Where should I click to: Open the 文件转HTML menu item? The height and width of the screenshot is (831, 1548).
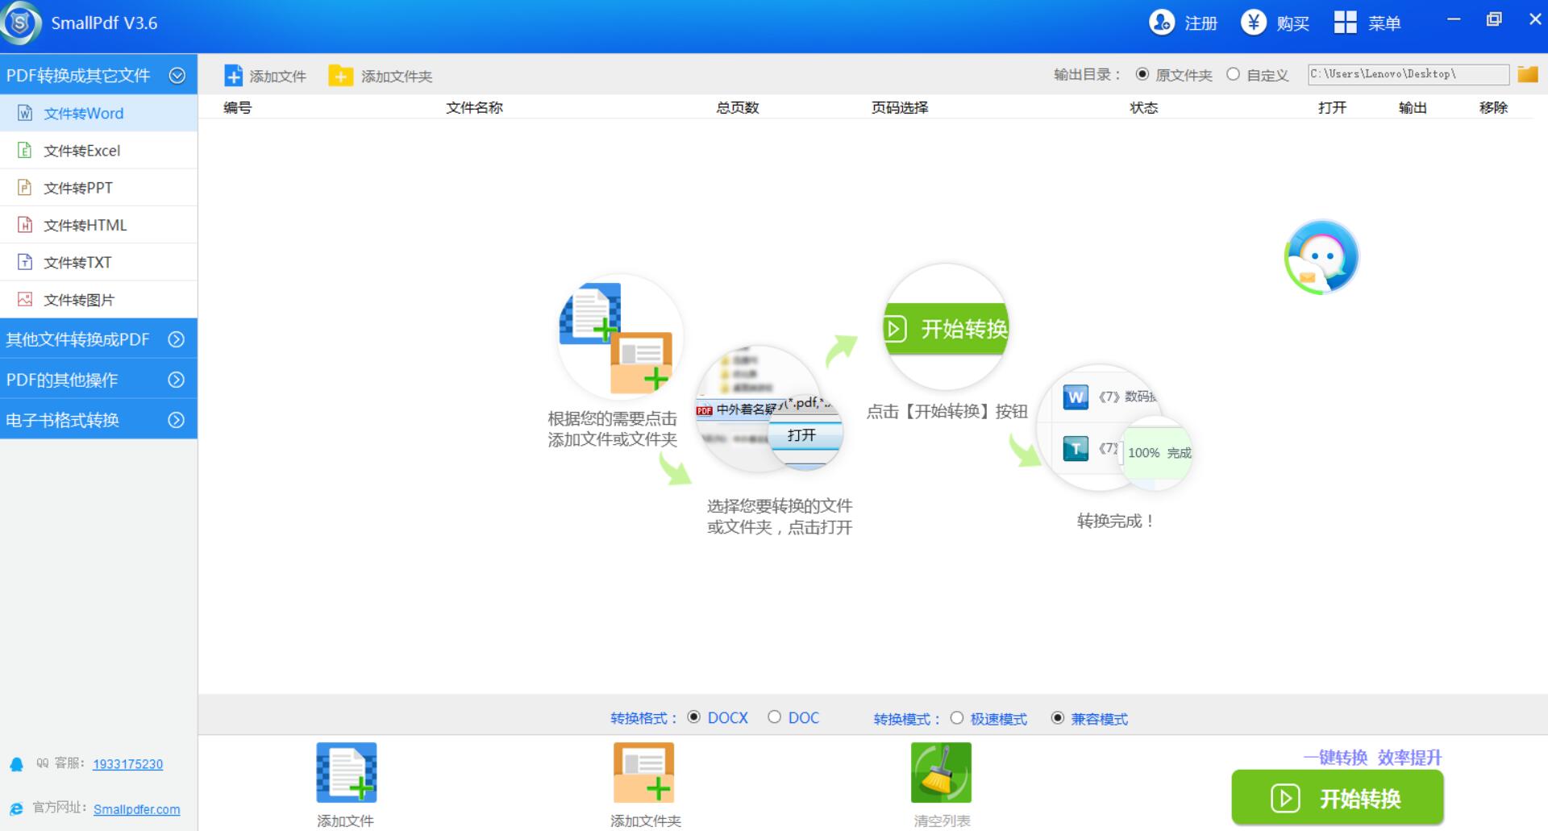[98, 225]
